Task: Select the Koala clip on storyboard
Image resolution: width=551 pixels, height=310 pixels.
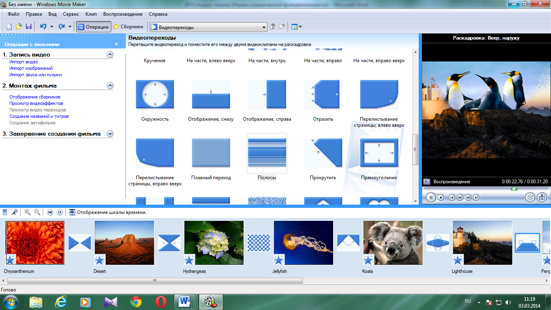Action: click(x=393, y=243)
